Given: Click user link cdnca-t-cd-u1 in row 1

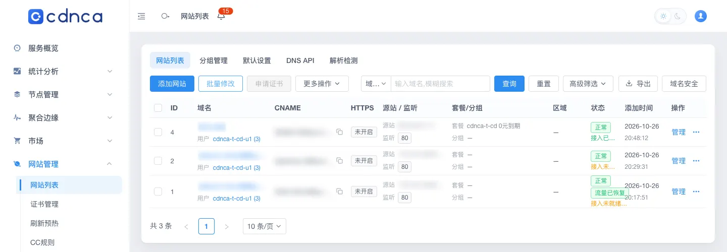Looking at the screenshot, I should (x=237, y=199).
